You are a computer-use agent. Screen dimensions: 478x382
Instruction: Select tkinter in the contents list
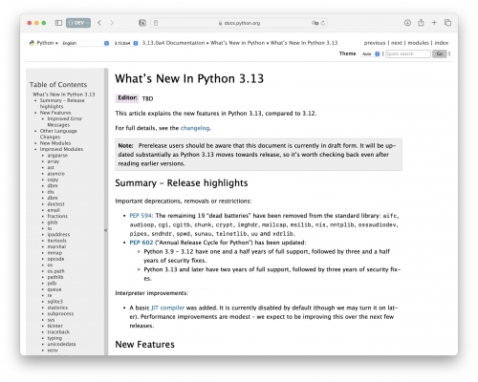(55, 326)
